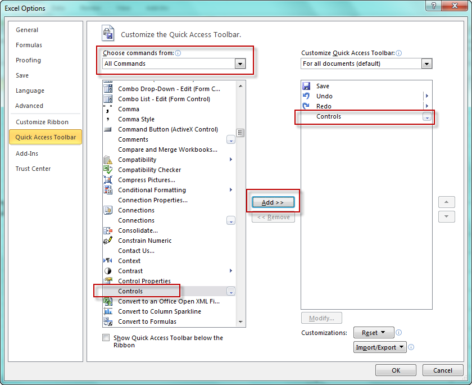Expand the second Connections group arrow

(x=230, y=221)
